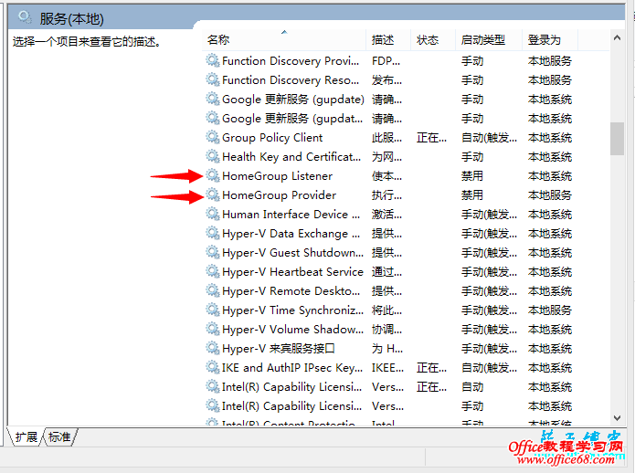This screenshot has width=635, height=473.
Task: Select Function Discovery Provi... service name
Action: [x=291, y=60]
